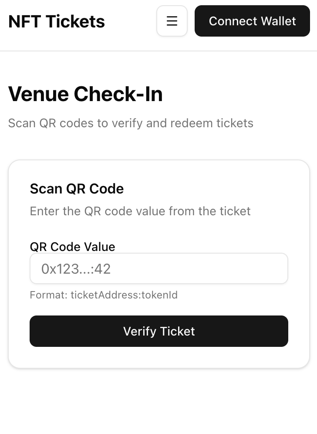Click the menu icon next to Connect Wallet
The height and width of the screenshot is (434, 317).
pos(172,21)
